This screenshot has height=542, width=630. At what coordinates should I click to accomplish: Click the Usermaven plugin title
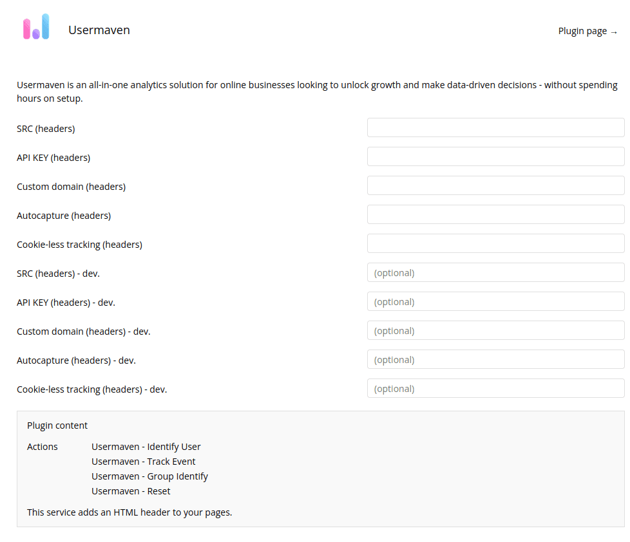pyautogui.click(x=99, y=30)
